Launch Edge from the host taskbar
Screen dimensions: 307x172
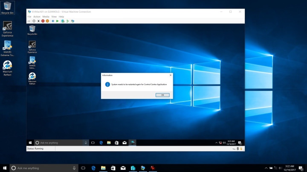click(93, 168)
